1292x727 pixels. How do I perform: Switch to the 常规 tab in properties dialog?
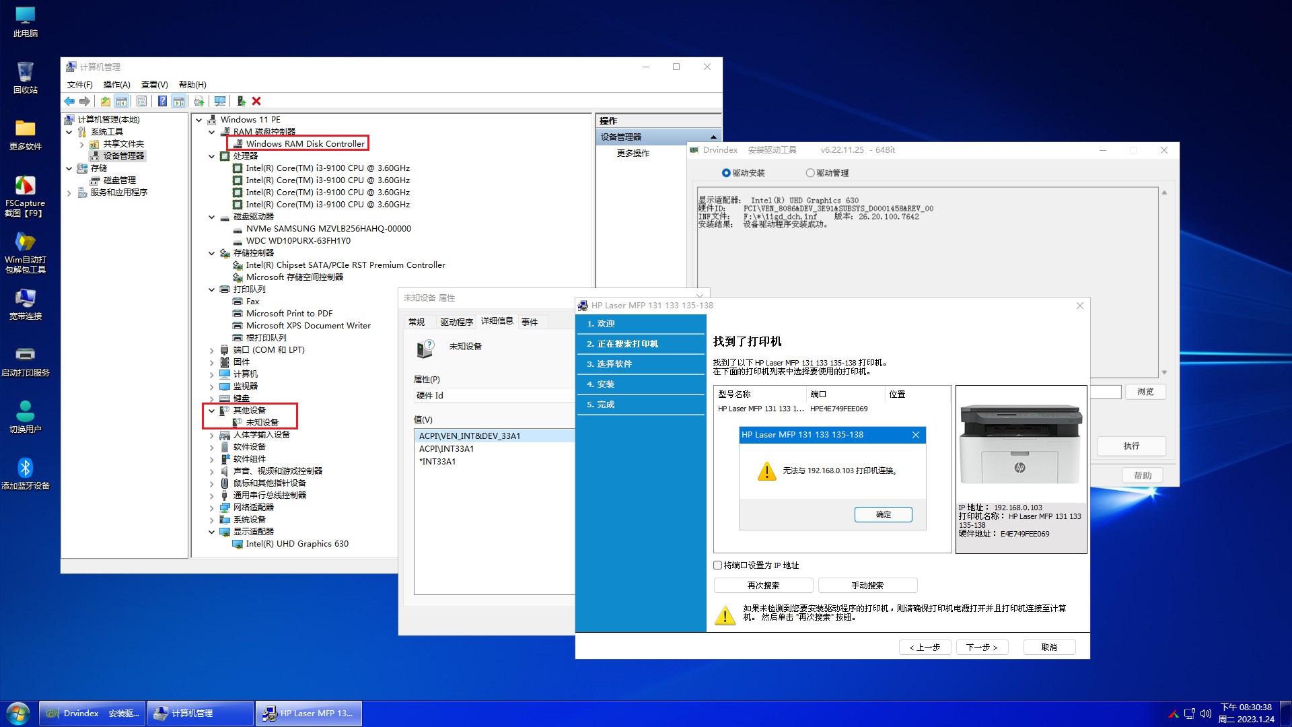(x=417, y=322)
